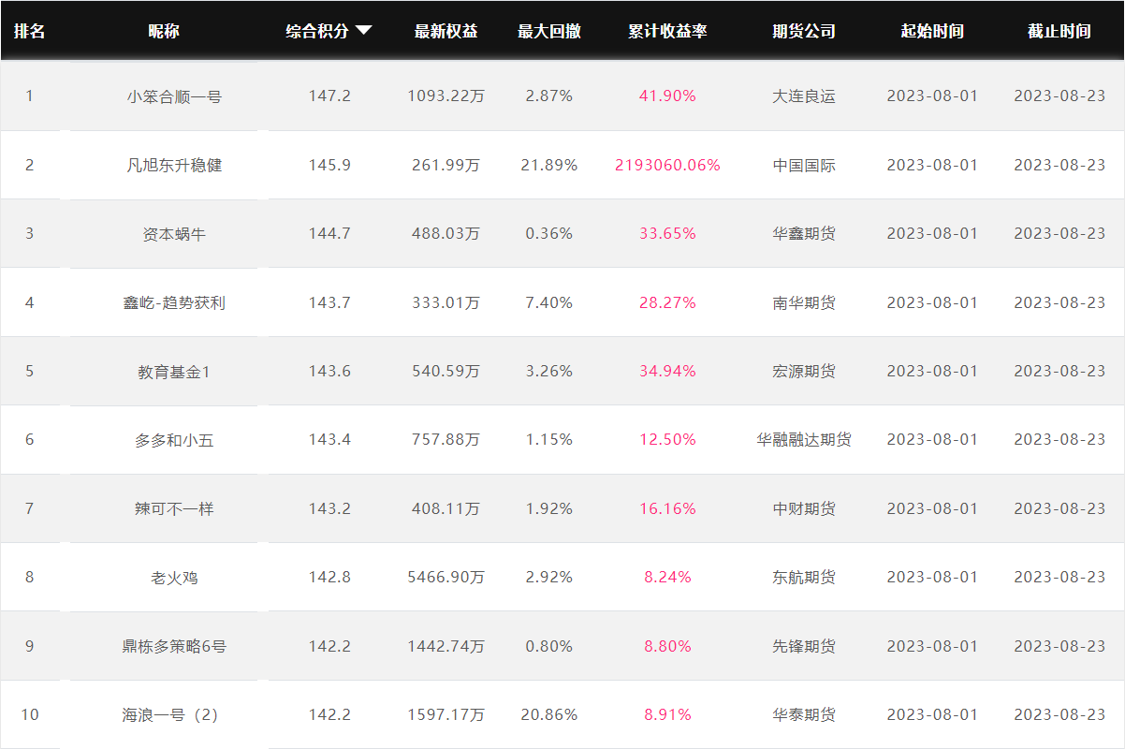
Task: Open trader 教育基金1
Action: point(174,371)
